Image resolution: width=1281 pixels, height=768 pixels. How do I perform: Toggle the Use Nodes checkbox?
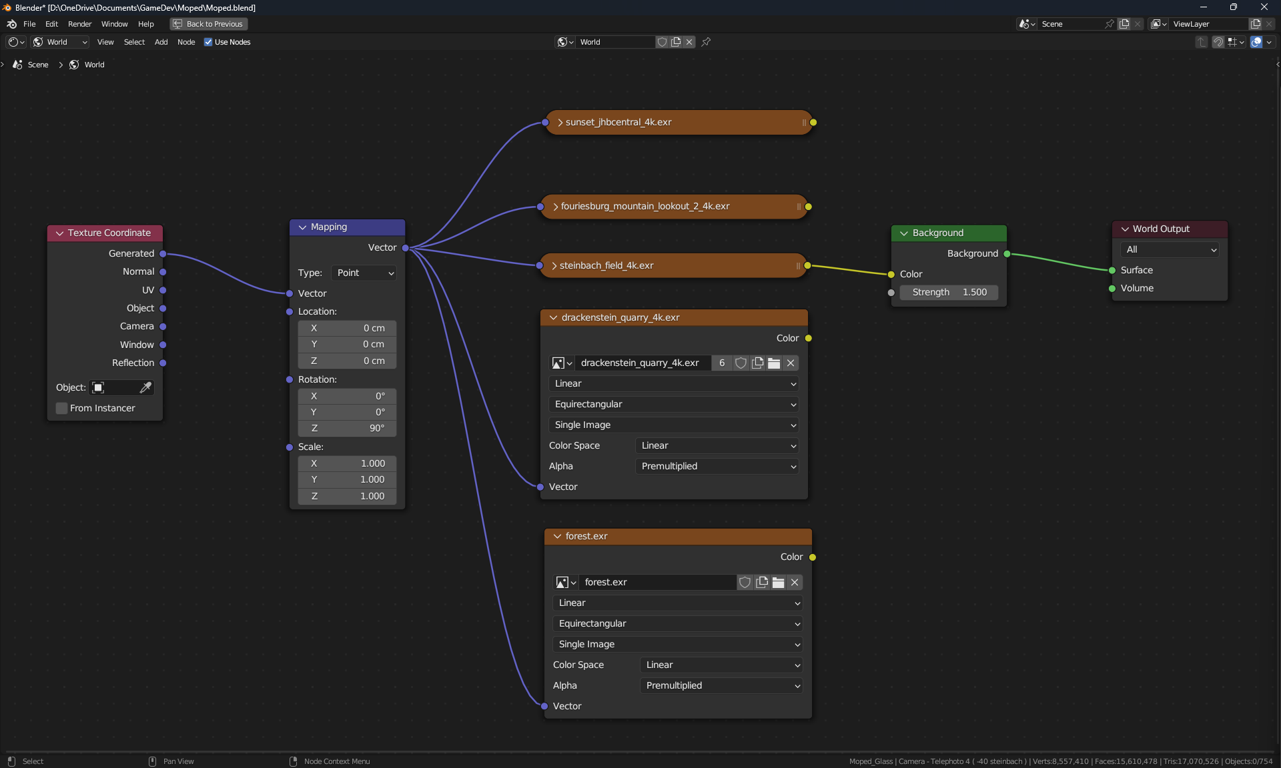(208, 42)
